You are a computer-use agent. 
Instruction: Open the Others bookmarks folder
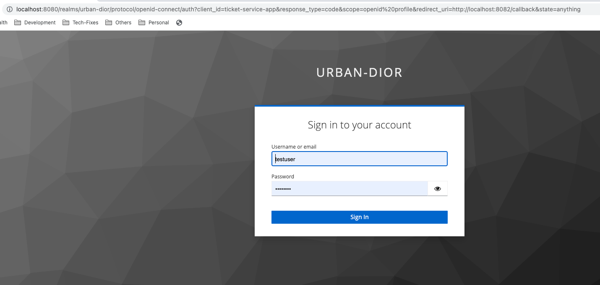pyautogui.click(x=118, y=23)
